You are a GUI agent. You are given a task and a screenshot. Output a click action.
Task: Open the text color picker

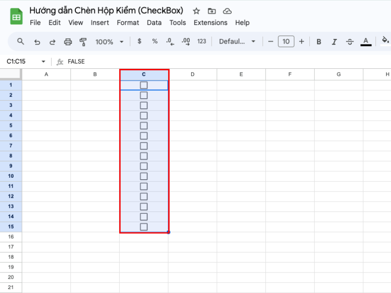pyautogui.click(x=366, y=42)
